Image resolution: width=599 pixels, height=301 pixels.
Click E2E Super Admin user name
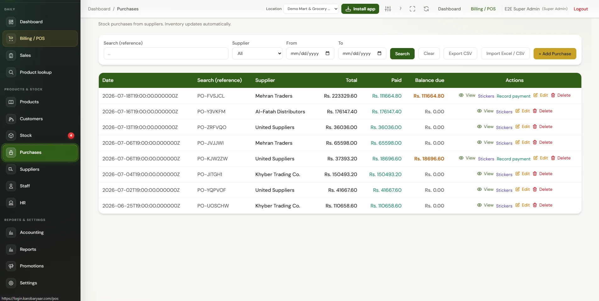522,9
